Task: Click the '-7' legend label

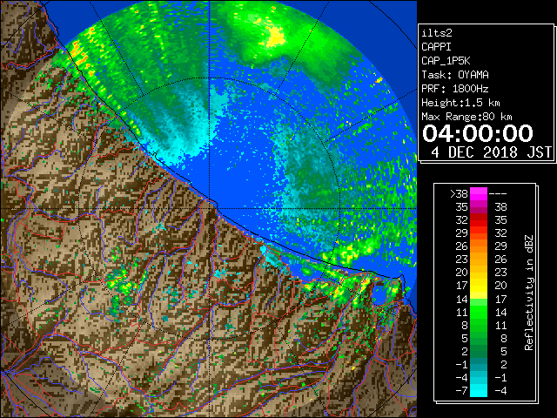Action: (461, 390)
